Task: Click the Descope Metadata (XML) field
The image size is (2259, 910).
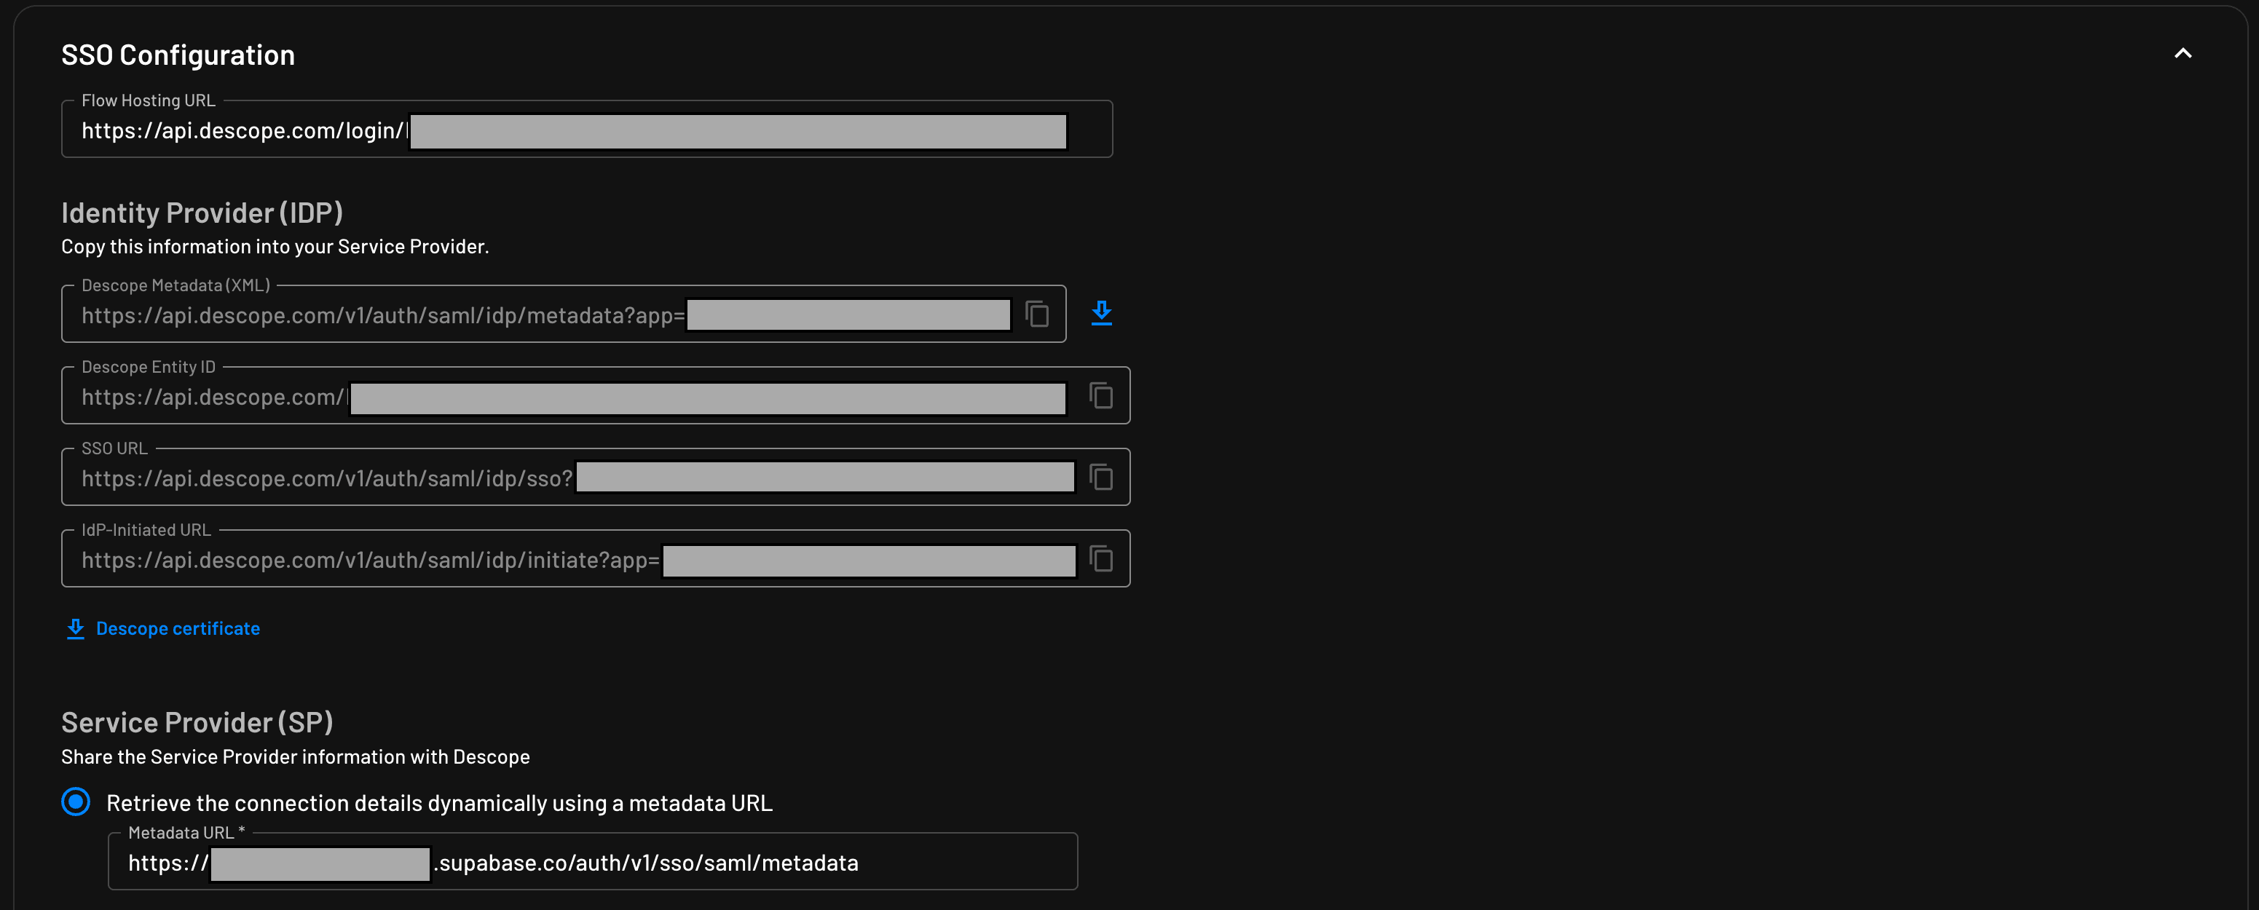Action: (564, 314)
